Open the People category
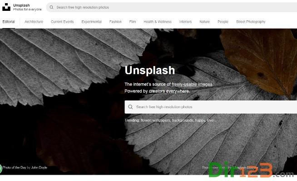Viewport: 297px width, 181px height. 223,22
